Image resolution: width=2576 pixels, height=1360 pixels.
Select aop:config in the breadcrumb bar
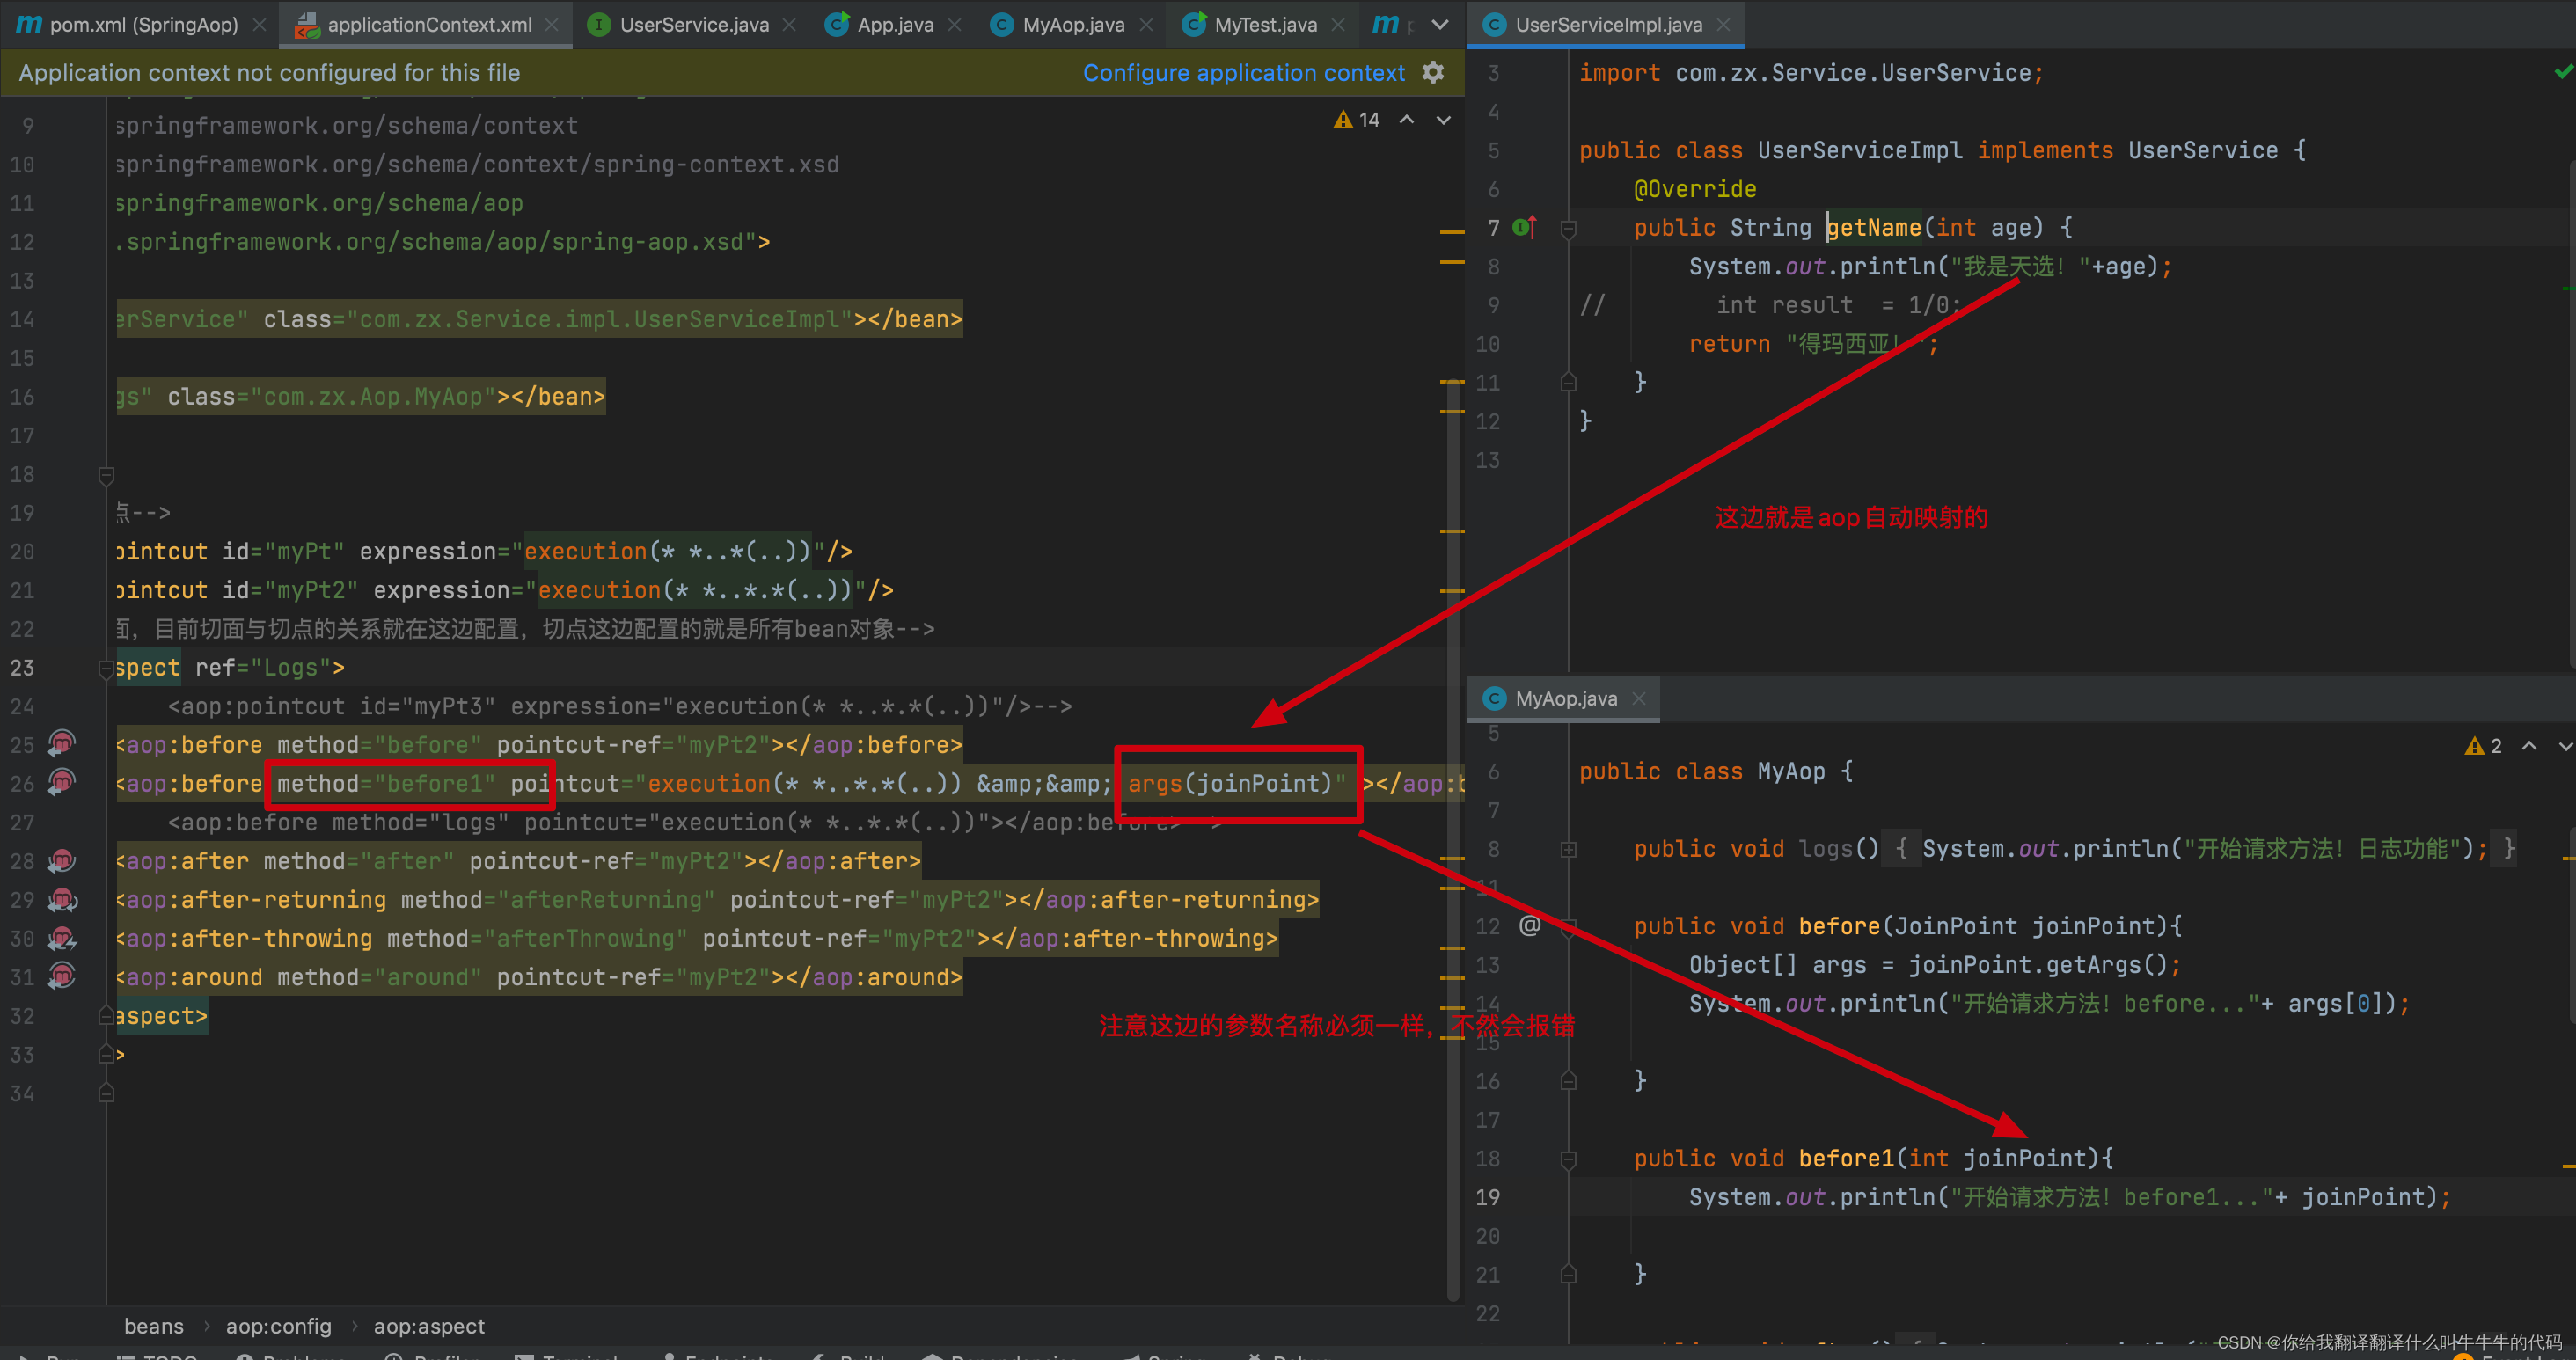tap(278, 1326)
